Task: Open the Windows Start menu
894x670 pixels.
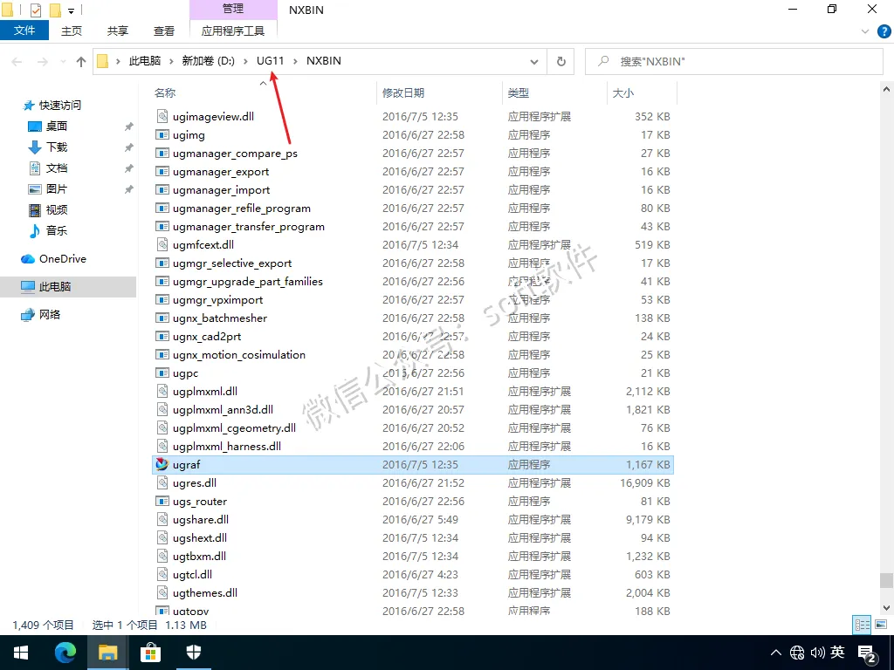Action: (x=21, y=653)
